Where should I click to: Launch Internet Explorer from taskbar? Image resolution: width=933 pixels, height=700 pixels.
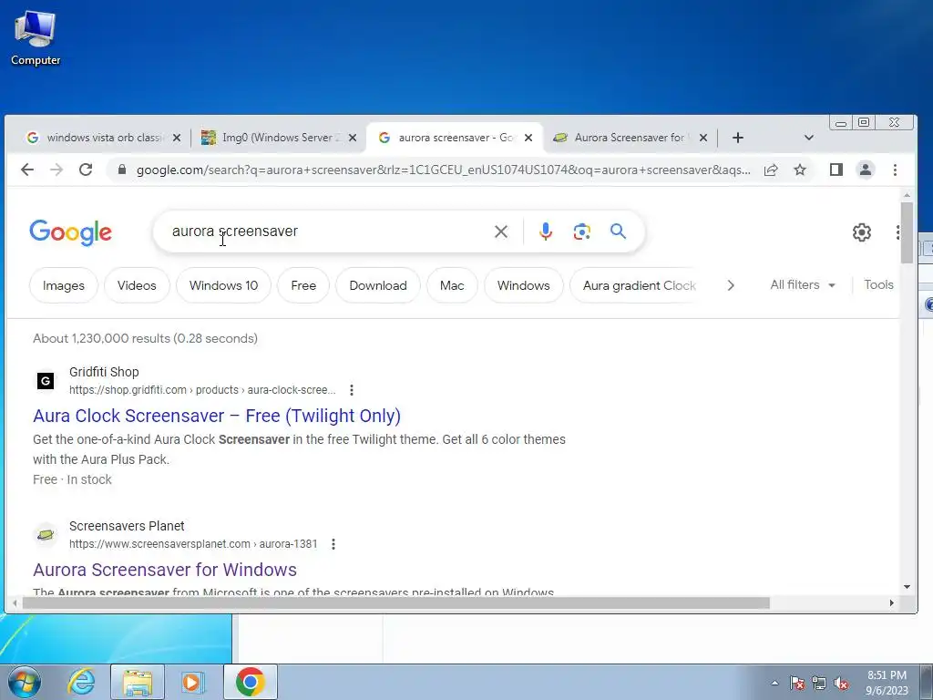81,682
